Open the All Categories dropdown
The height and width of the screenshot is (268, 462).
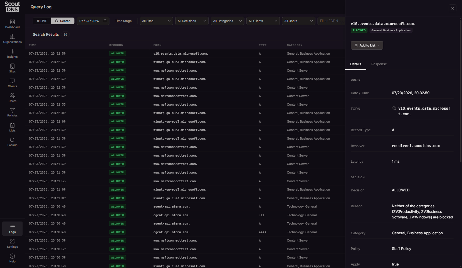[228, 21]
